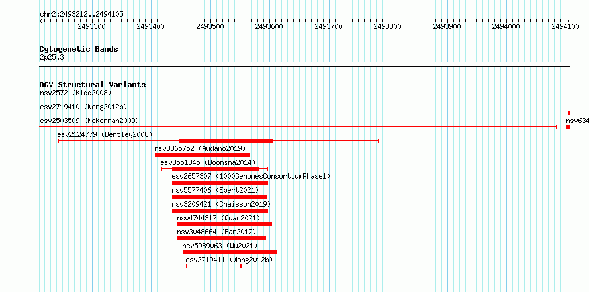
Task: Click ruler position 2493800
Action: click(x=388, y=26)
